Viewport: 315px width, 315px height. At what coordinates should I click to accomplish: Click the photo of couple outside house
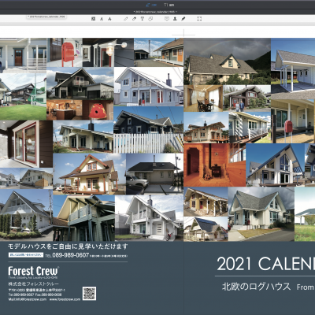click(x=246, y=98)
